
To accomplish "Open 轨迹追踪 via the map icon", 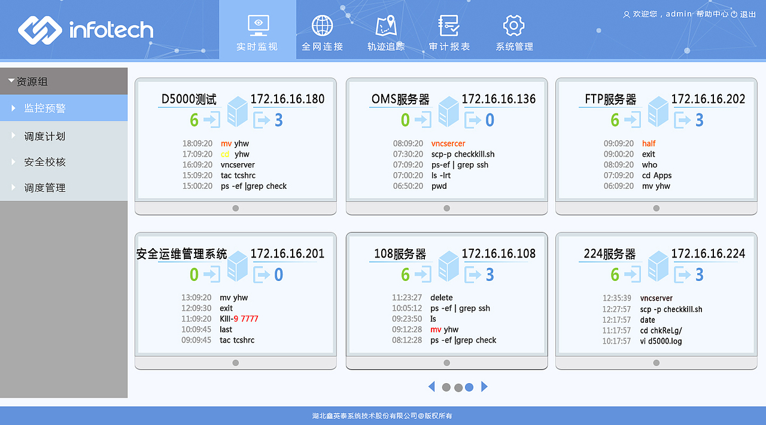I will 385,26.
